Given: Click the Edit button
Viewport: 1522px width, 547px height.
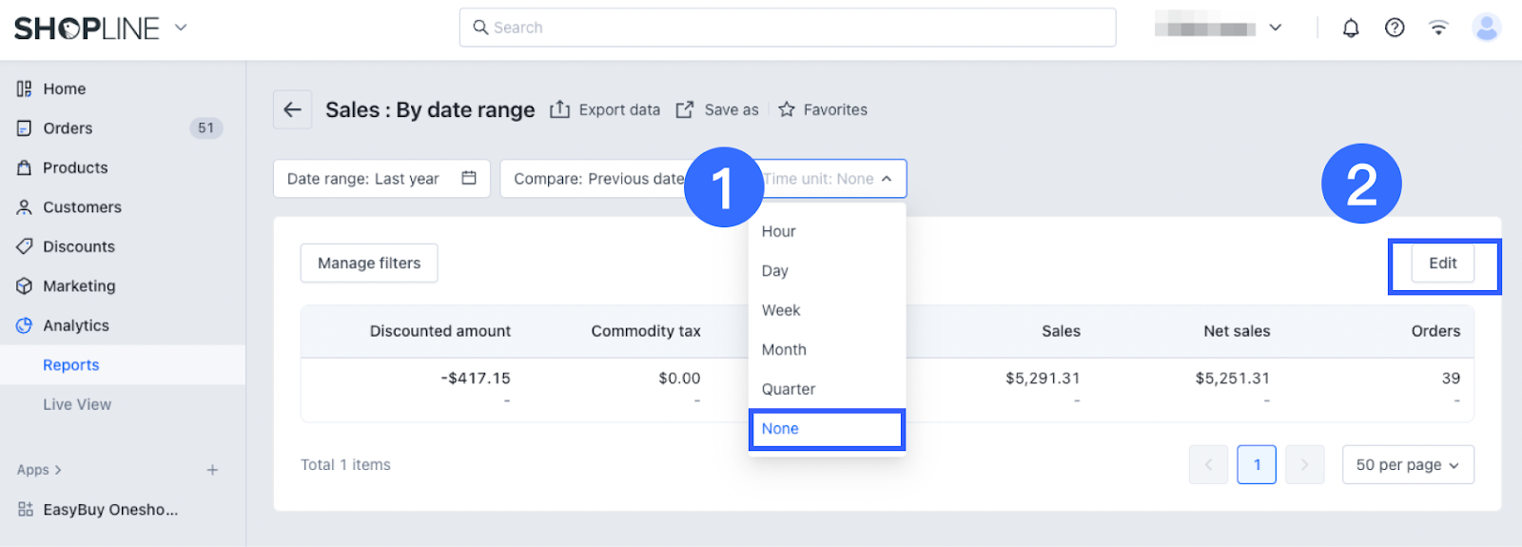Looking at the screenshot, I should pyautogui.click(x=1442, y=264).
